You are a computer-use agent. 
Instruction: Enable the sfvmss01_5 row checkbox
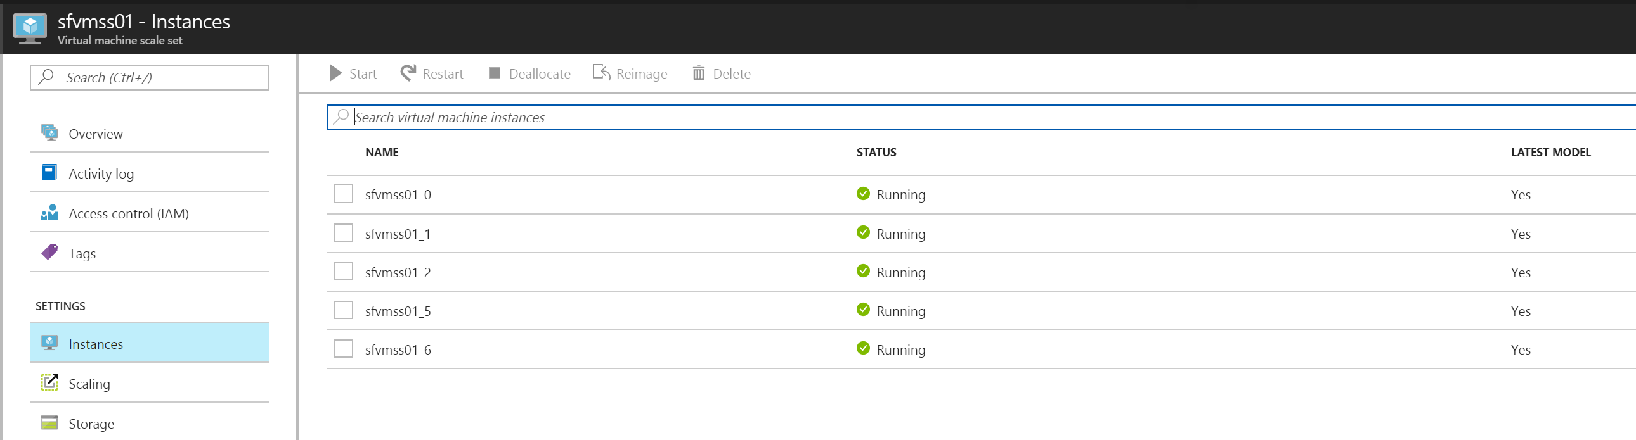(x=344, y=311)
